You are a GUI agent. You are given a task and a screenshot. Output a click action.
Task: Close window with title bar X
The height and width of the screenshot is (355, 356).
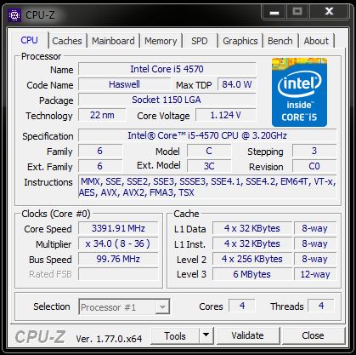(x=329, y=12)
